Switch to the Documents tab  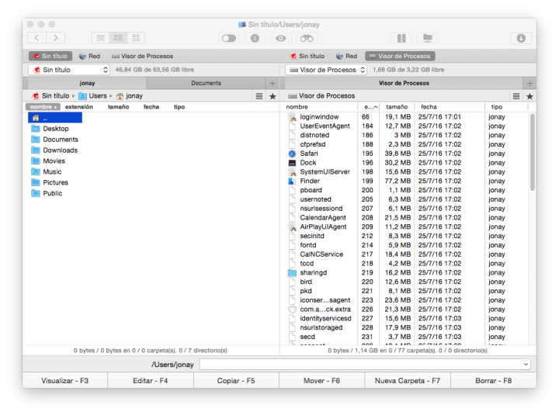tap(206, 83)
